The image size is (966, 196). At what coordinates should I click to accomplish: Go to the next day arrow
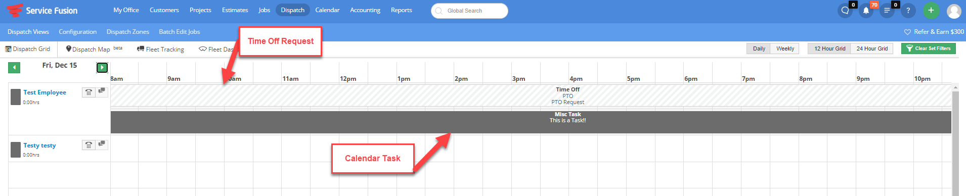coord(102,67)
